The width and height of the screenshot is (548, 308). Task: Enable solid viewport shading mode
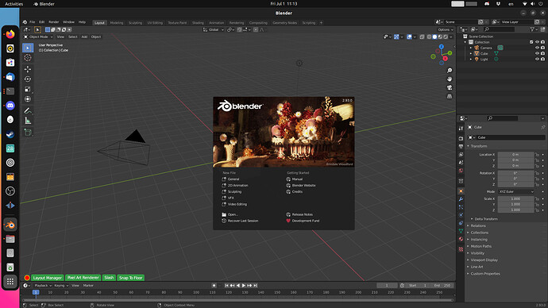tap(434, 37)
